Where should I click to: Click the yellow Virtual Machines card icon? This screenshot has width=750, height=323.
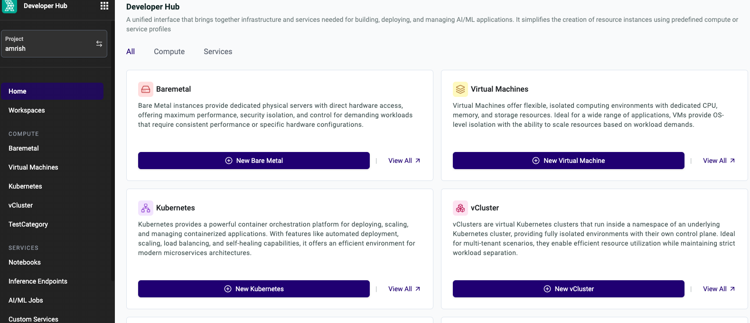(460, 89)
